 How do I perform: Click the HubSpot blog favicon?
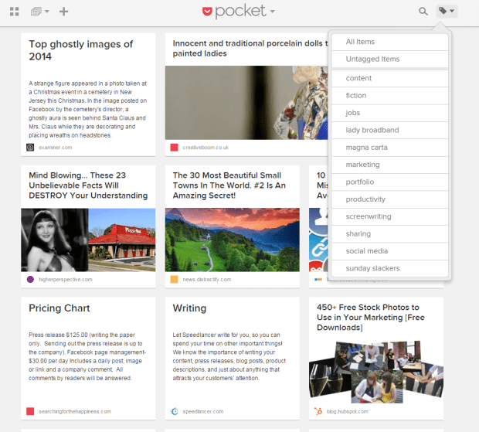(318, 411)
